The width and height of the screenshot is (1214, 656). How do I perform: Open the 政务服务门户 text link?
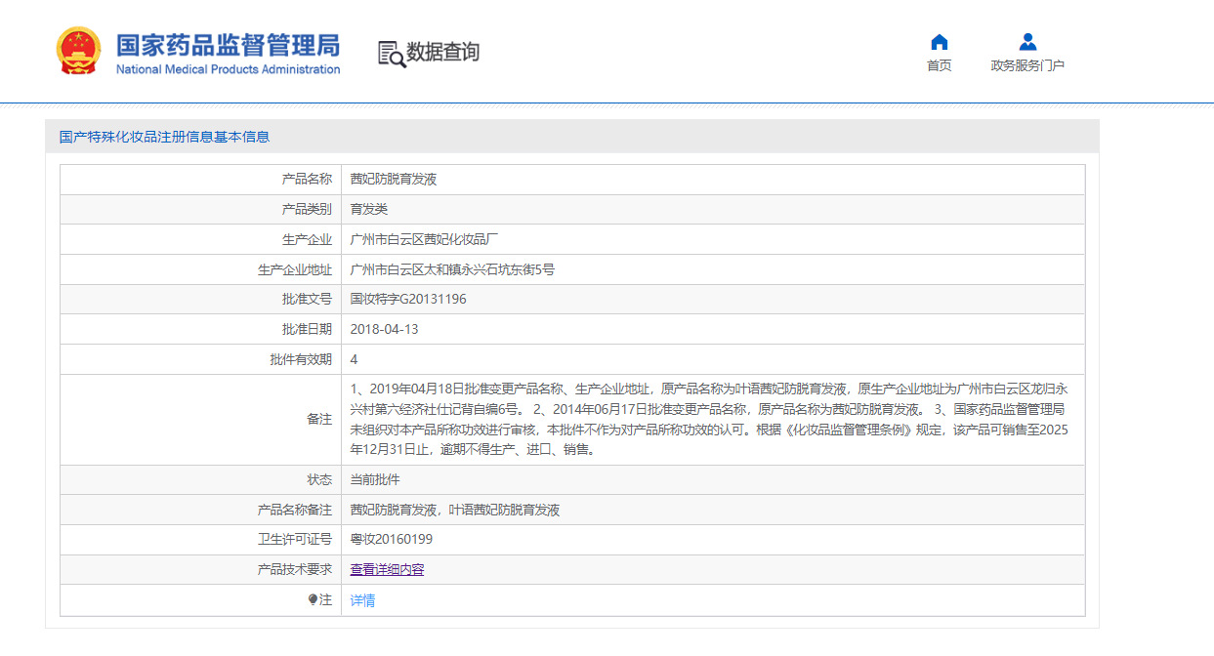click(x=1027, y=65)
